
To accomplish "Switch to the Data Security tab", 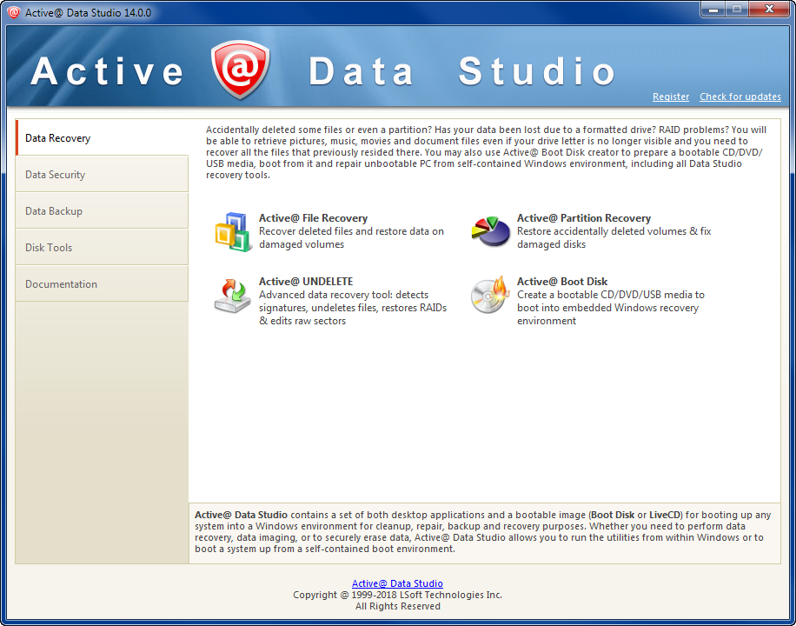I will pos(102,174).
